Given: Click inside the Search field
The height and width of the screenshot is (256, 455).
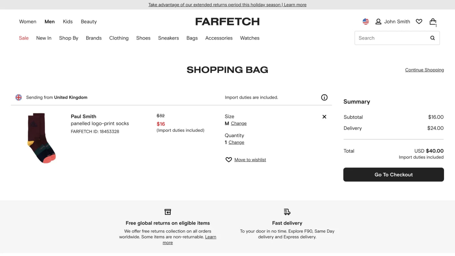Looking at the screenshot, I should (392, 38).
